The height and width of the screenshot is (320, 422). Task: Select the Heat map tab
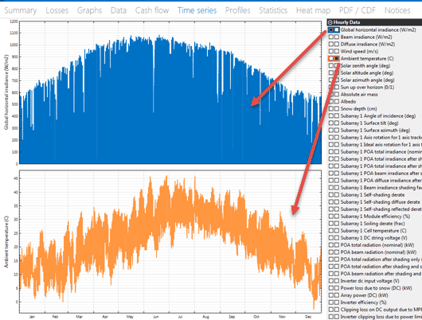click(313, 10)
